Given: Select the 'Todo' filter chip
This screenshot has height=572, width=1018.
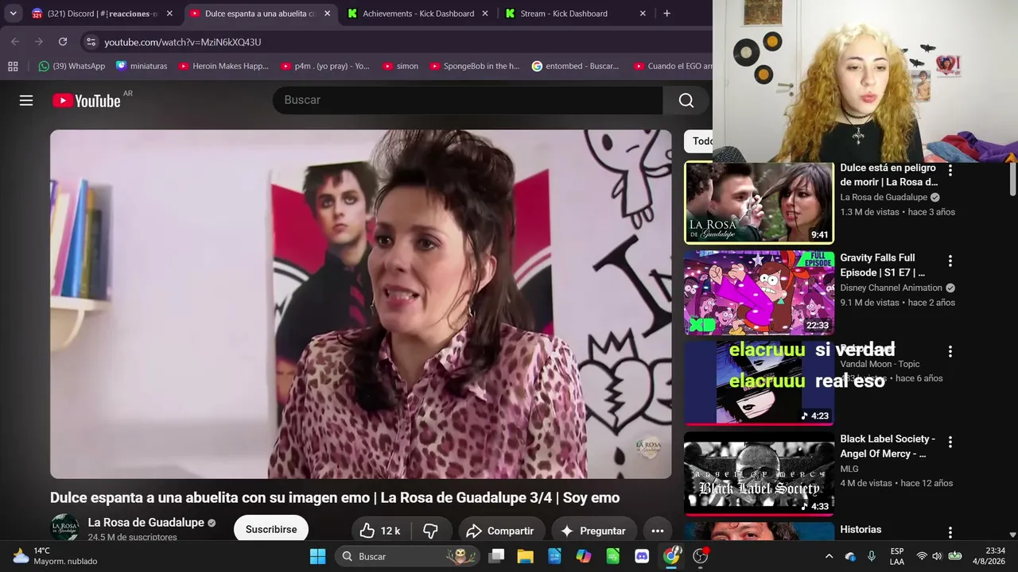Looking at the screenshot, I should 700,141.
